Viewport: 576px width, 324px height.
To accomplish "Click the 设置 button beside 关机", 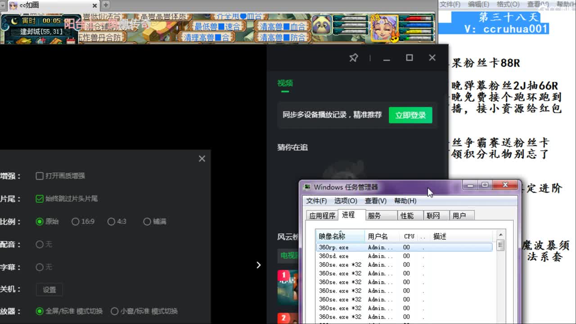I will coord(49,290).
